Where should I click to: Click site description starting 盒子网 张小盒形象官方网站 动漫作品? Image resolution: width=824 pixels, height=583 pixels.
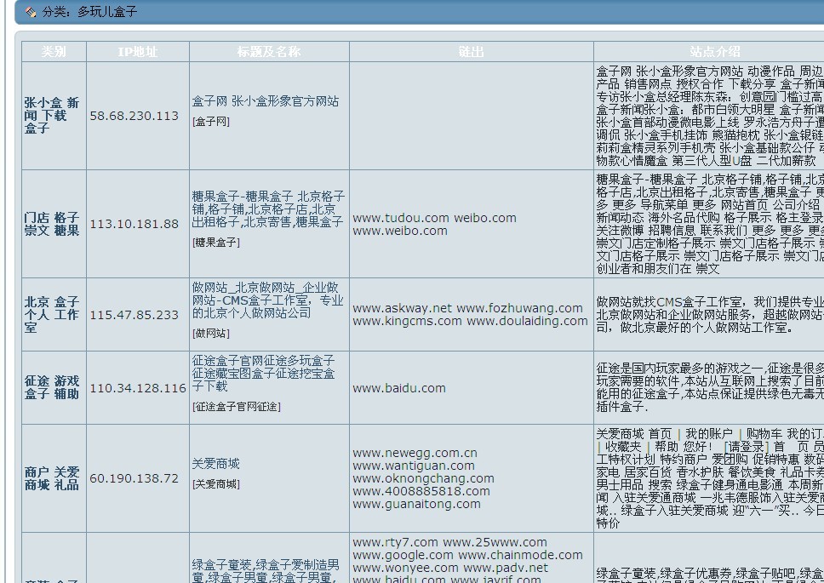710,116
